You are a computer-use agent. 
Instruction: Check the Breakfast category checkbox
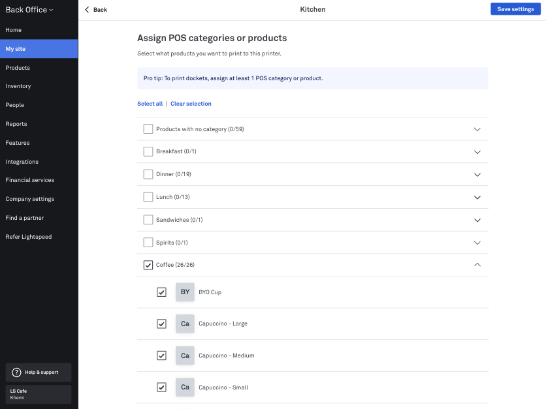pyautogui.click(x=148, y=151)
